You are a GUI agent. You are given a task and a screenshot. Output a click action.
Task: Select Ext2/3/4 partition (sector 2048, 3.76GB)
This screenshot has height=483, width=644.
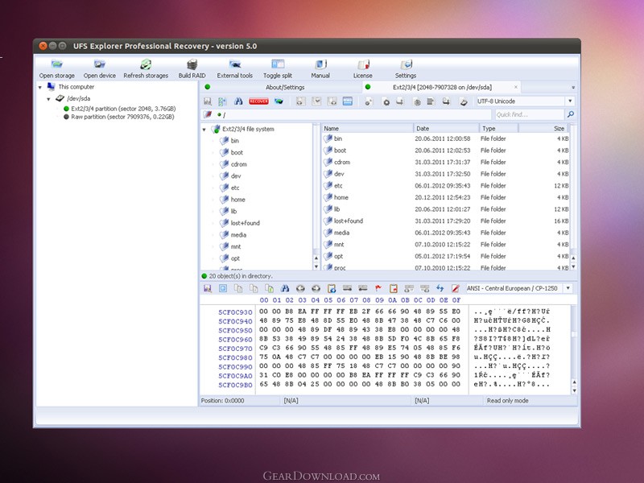tap(123, 109)
